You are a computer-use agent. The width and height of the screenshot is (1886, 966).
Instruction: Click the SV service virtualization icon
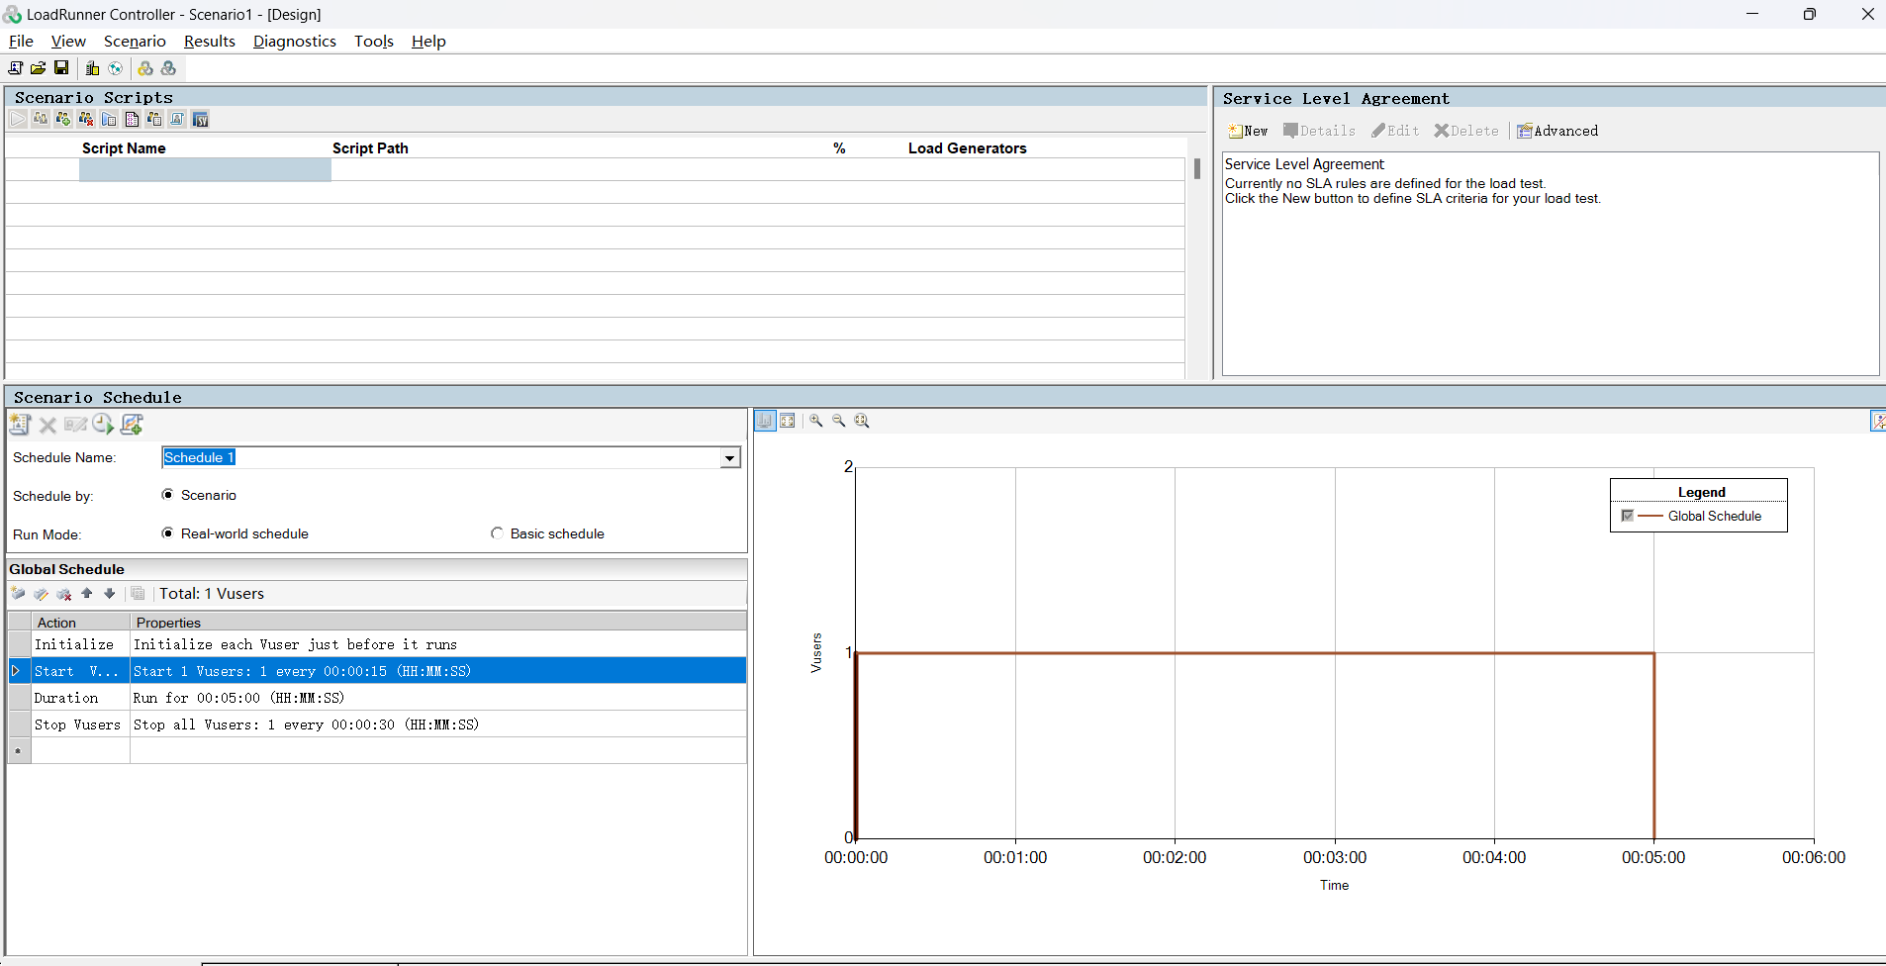(x=201, y=120)
